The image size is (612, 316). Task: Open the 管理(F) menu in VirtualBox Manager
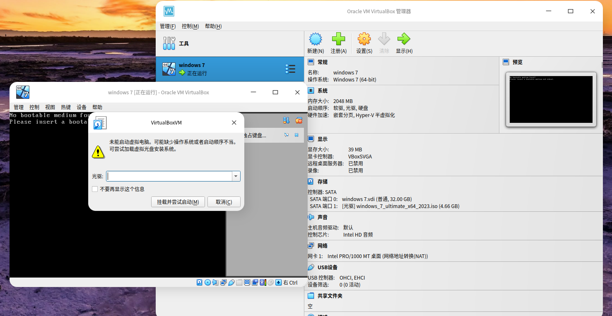168,26
